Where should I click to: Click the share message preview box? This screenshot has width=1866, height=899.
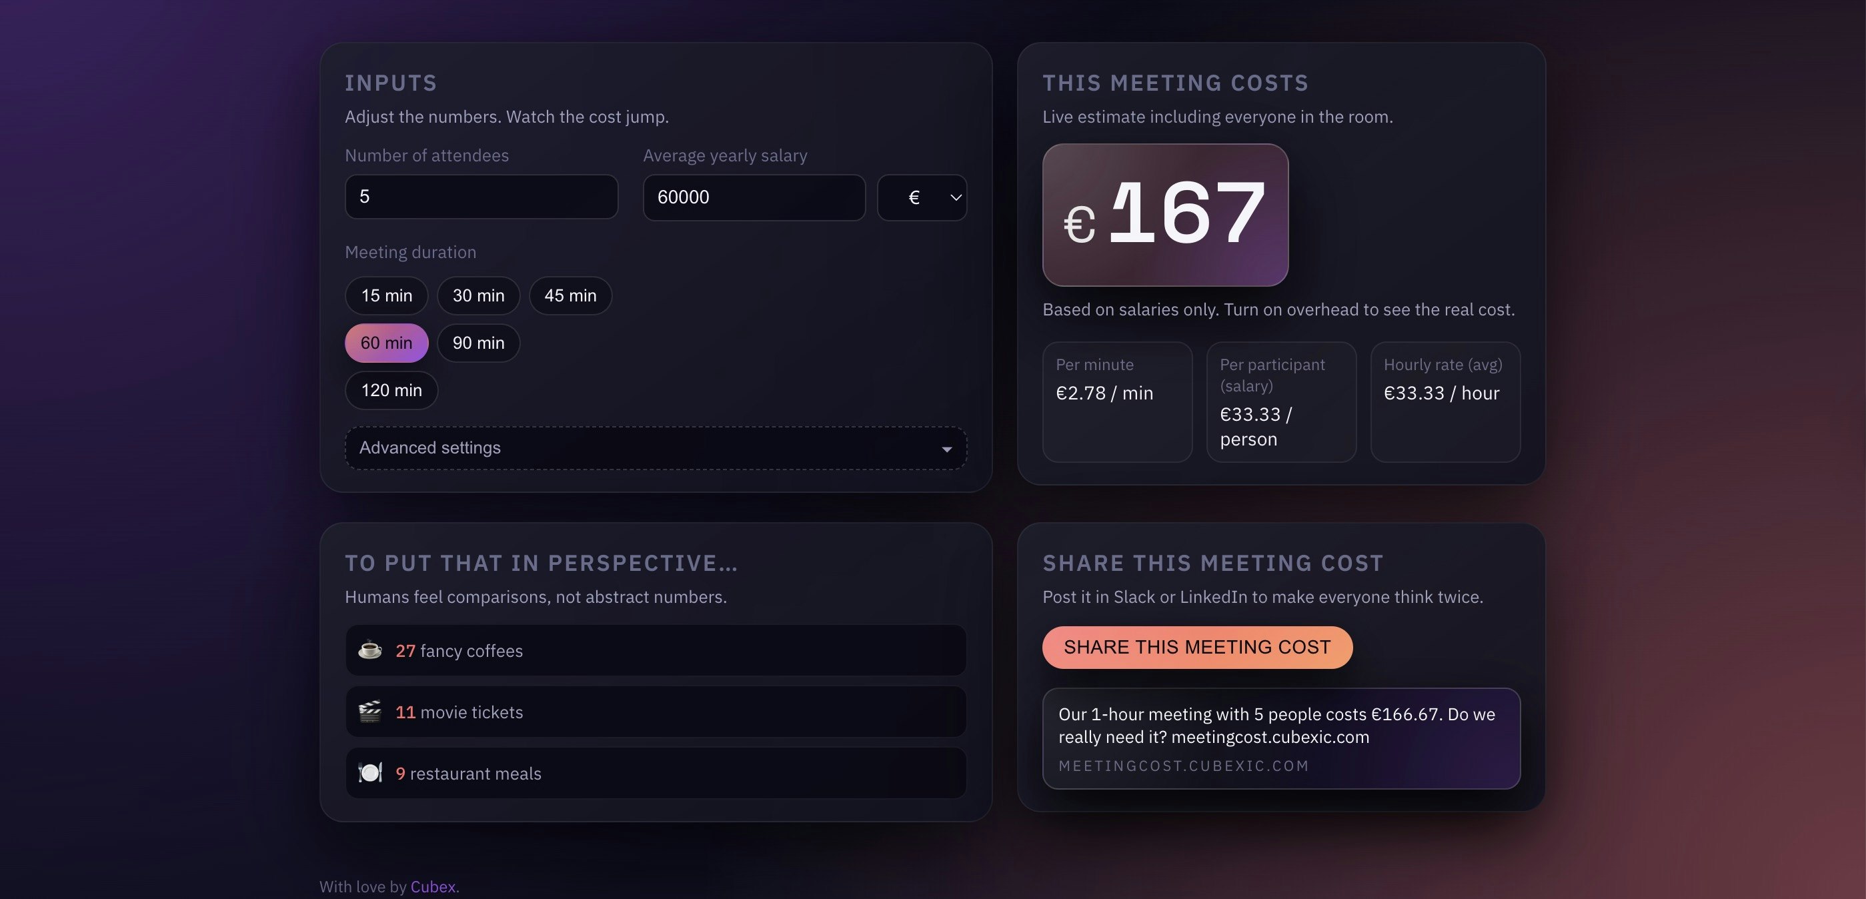pyautogui.click(x=1280, y=738)
